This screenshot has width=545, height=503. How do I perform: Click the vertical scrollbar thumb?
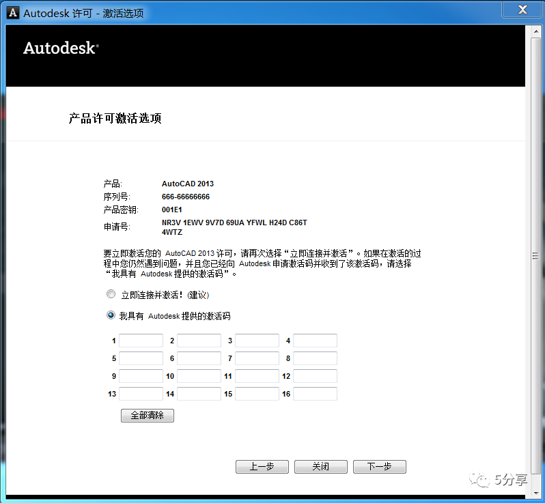(x=536, y=256)
